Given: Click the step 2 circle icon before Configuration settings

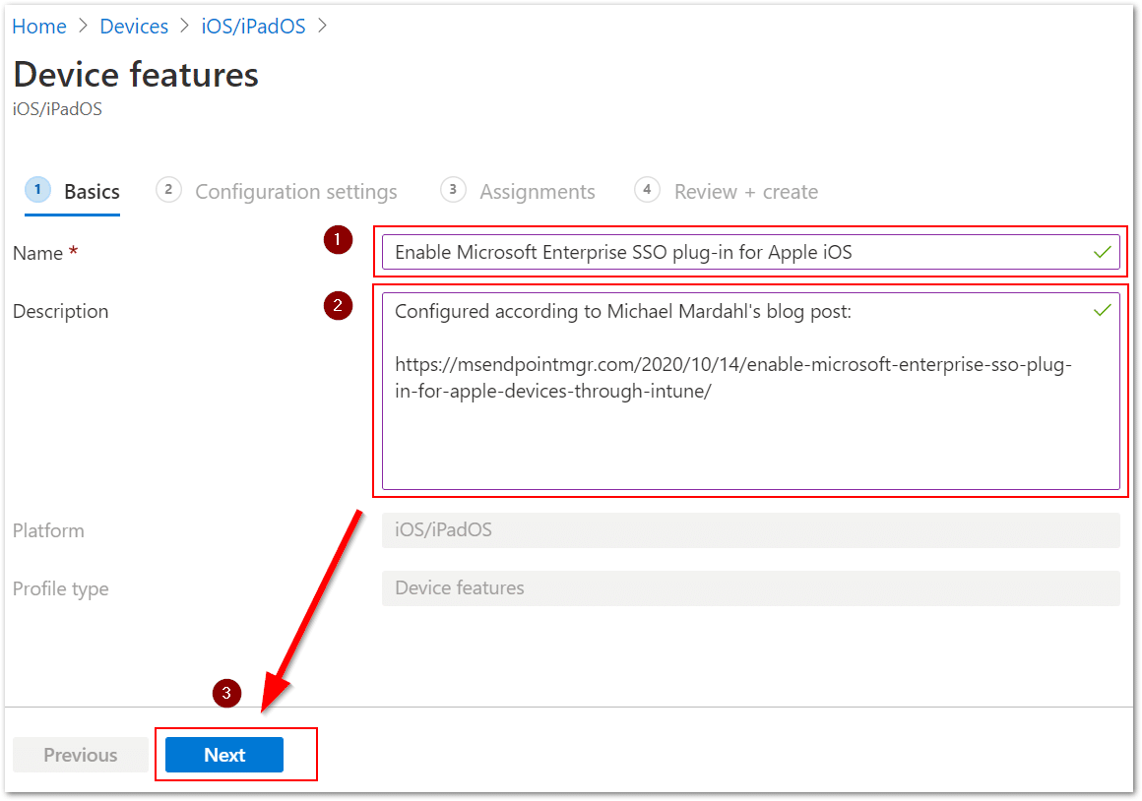Looking at the screenshot, I should coord(167,190).
